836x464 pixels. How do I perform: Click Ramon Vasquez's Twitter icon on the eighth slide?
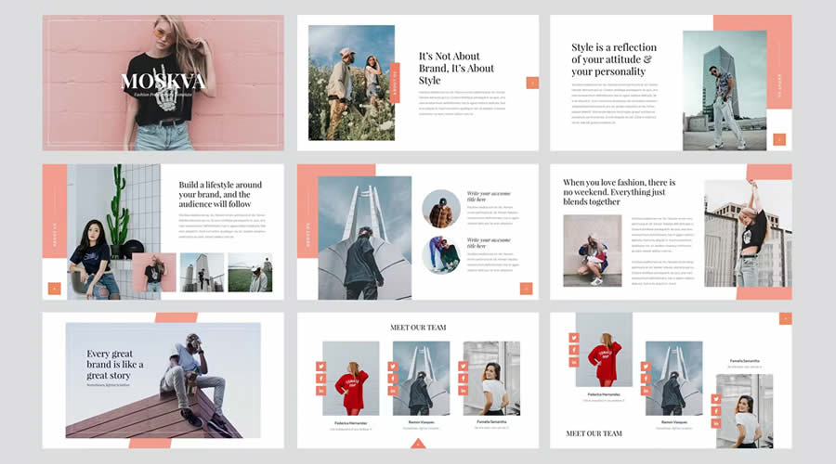coord(392,367)
